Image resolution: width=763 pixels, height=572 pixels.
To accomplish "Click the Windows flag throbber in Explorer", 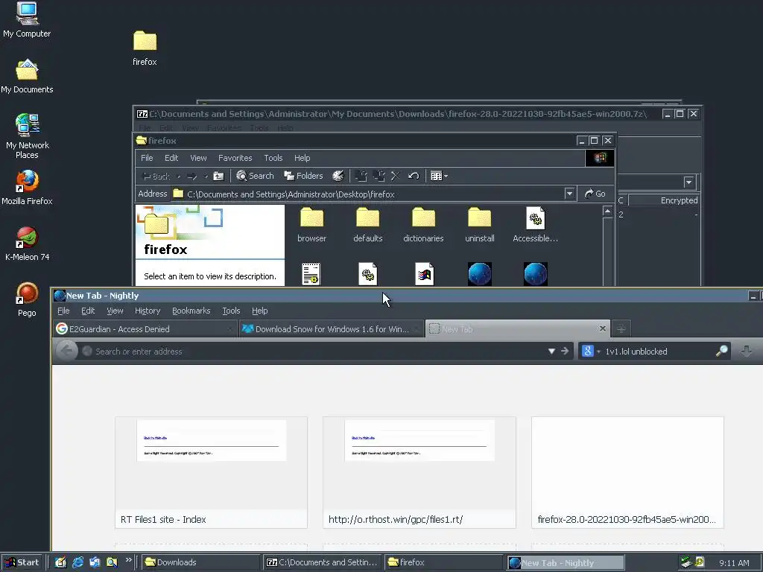I will pyautogui.click(x=600, y=158).
